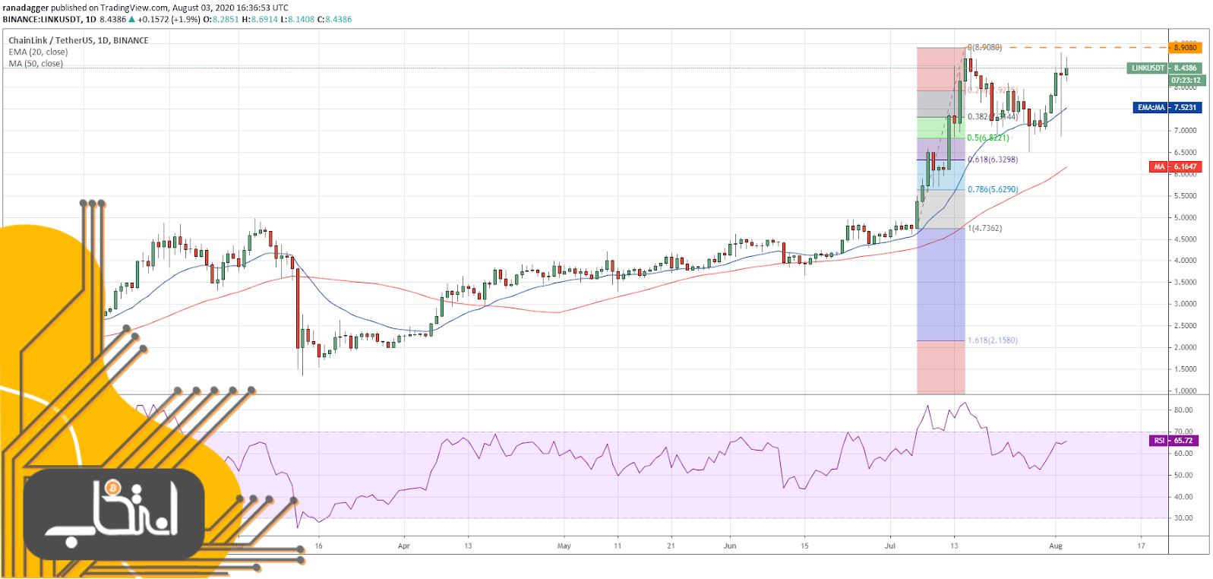Click the 'C:8.4386' close value in header
This screenshot has height=579, width=1213.
pyautogui.click(x=335, y=19)
